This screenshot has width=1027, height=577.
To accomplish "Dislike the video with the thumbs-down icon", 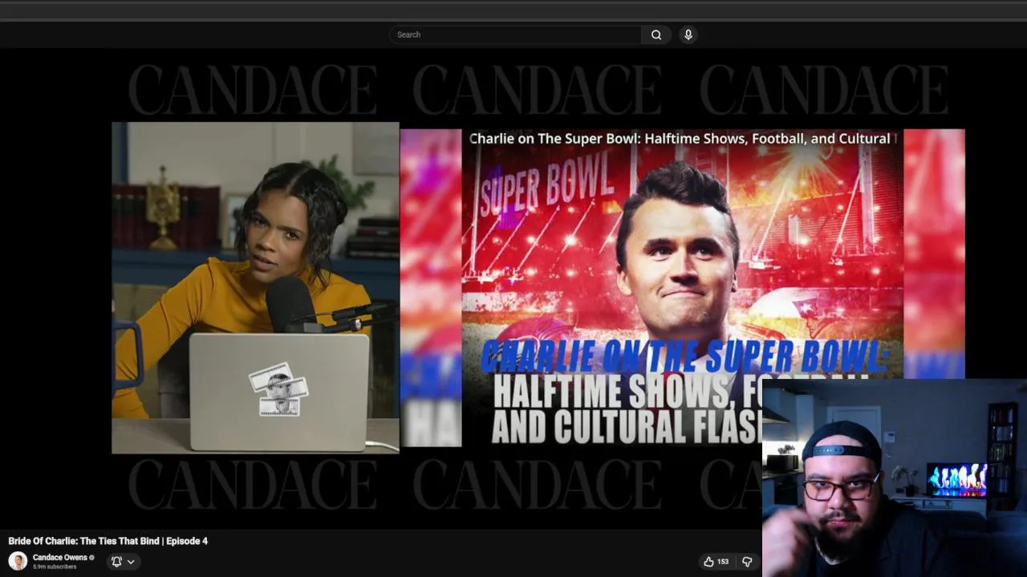I will [747, 562].
